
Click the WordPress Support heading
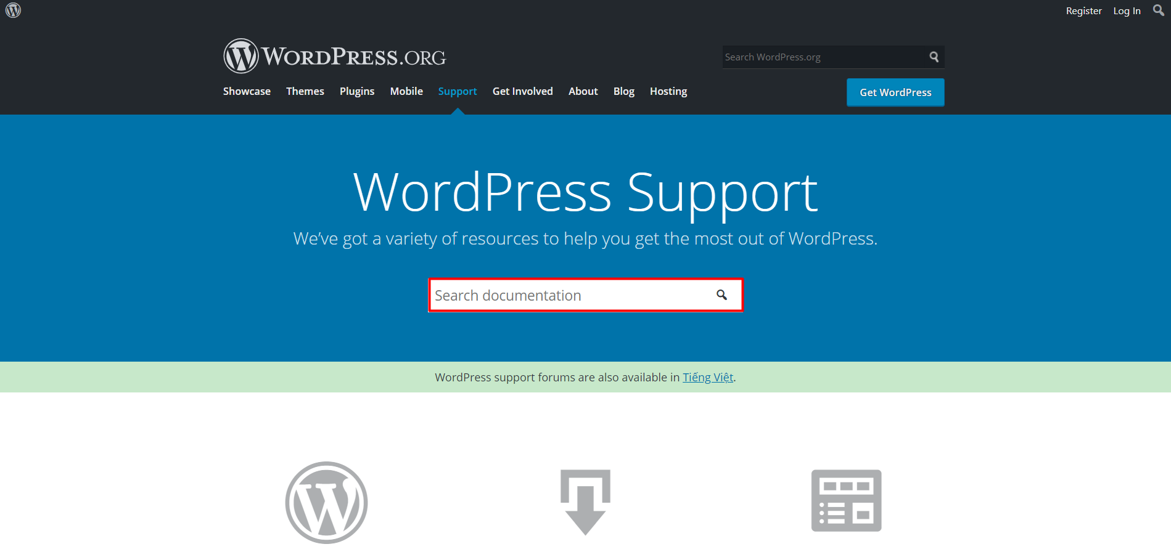(585, 193)
